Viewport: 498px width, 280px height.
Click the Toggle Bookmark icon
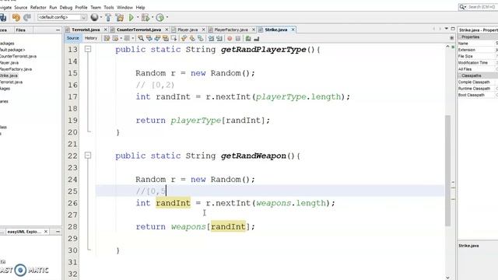coord(201,38)
